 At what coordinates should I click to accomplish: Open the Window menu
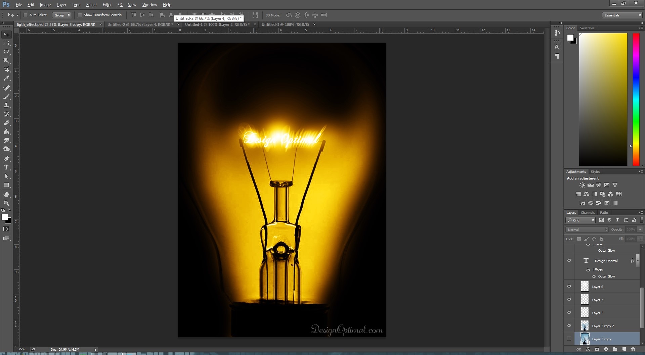pyautogui.click(x=149, y=5)
